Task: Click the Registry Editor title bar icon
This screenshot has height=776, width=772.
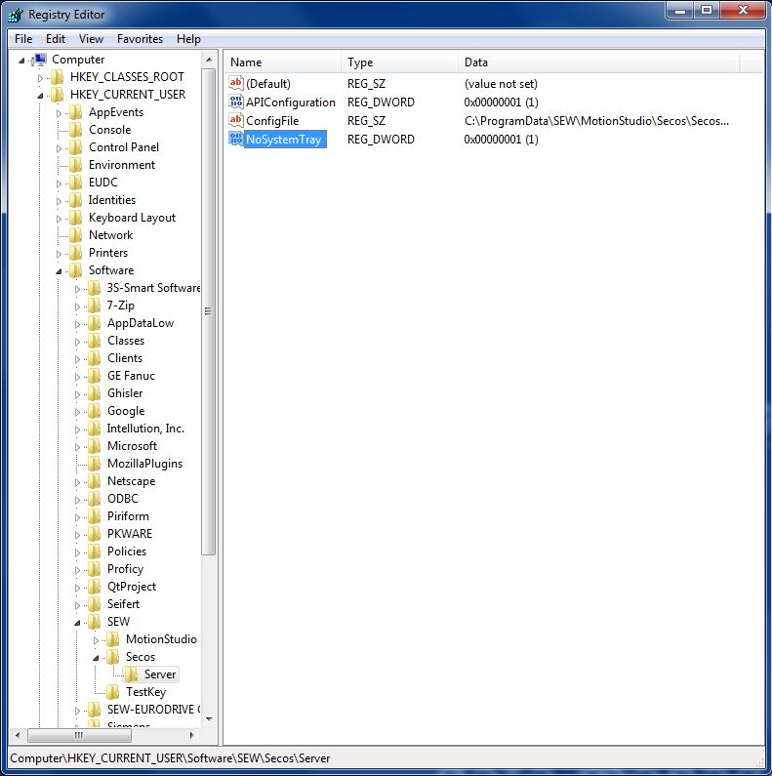Action: pyautogui.click(x=15, y=14)
